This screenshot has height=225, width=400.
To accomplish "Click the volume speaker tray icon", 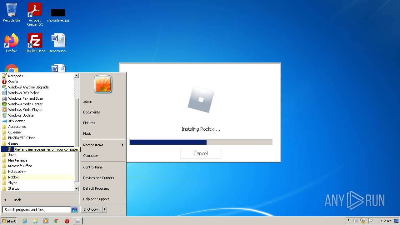I will (355, 221).
